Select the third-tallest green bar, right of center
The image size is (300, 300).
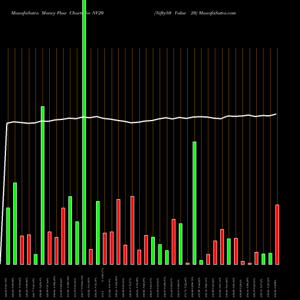point(194,203)
